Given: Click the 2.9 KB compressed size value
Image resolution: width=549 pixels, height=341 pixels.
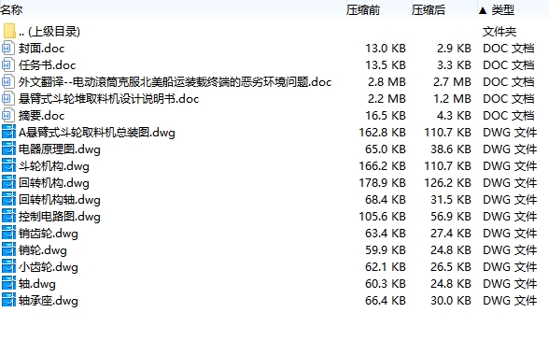Looking at the screenshot, I should [454, 49].
